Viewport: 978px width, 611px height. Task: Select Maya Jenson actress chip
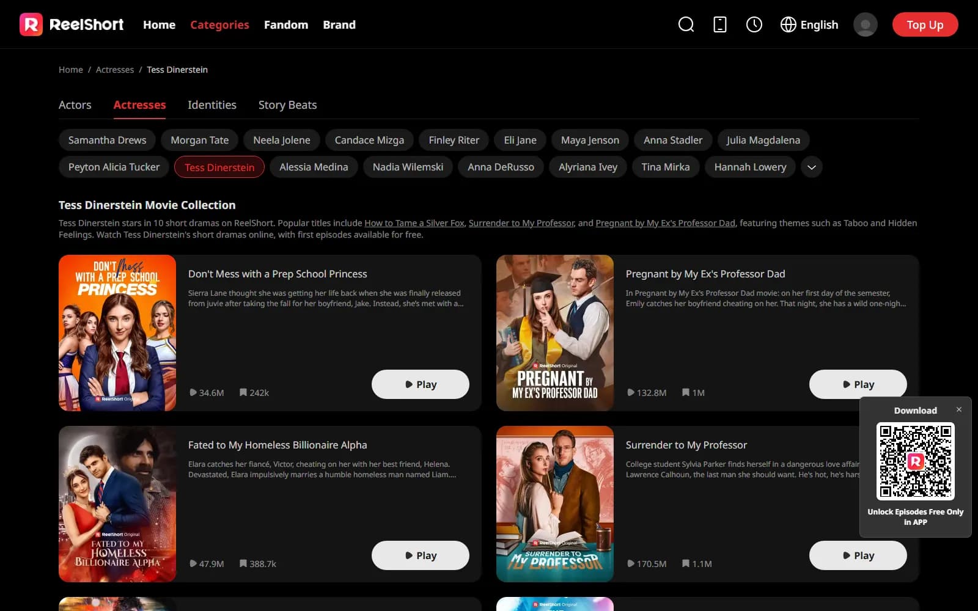click(x=590, y=140)
